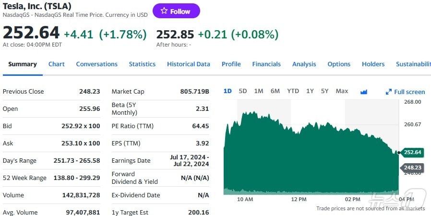
Task: Switch chart range to 1M
Action: pyautogui.click(x=259, y=91)
